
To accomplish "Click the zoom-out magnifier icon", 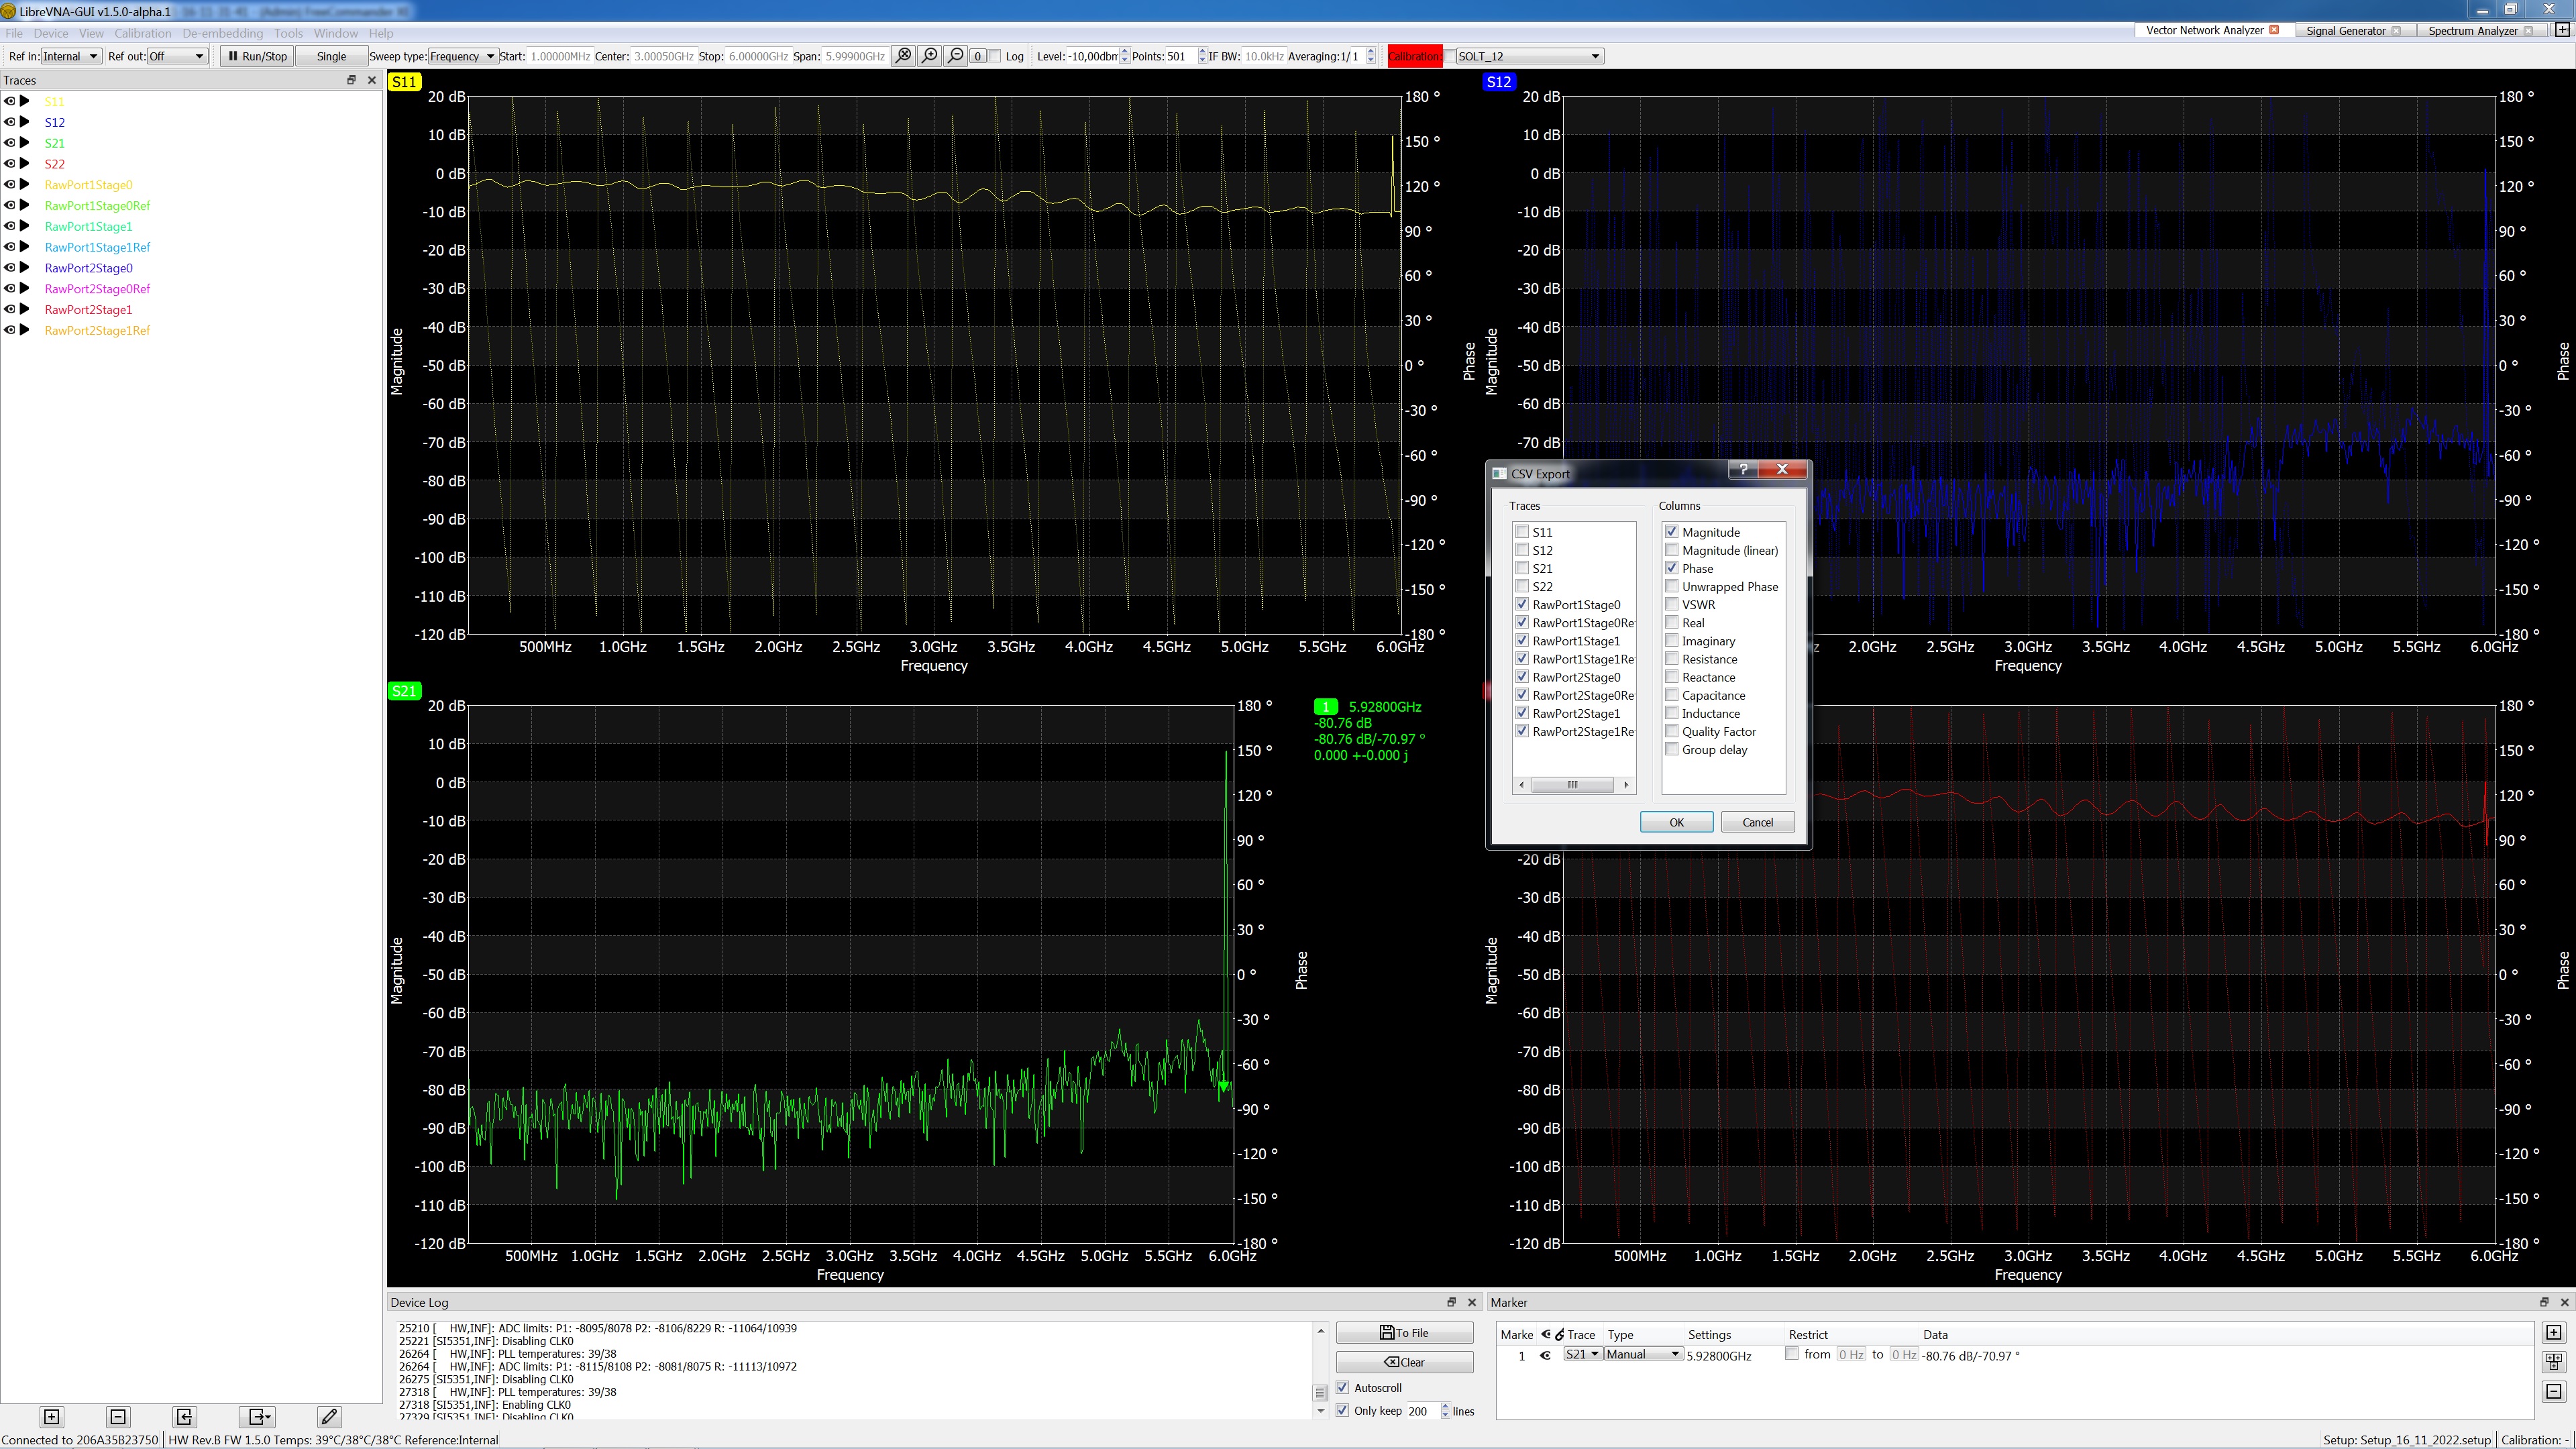I will 955,56.
